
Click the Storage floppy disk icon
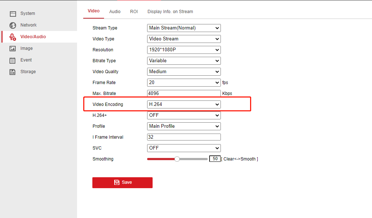tap(12, 72)
